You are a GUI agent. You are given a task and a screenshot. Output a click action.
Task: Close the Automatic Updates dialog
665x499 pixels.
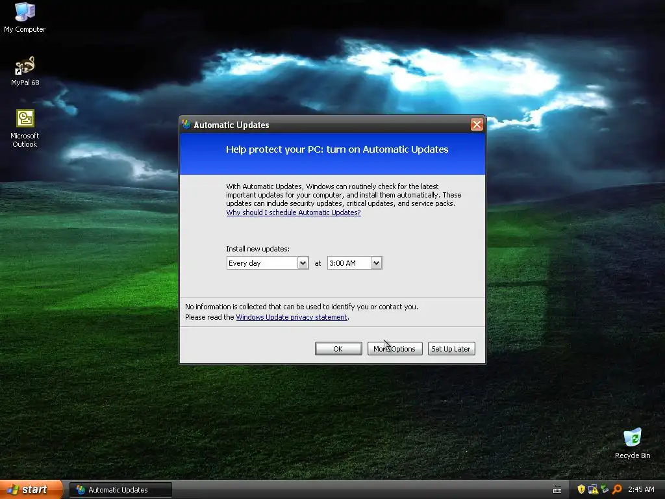(x=477, y=124)
